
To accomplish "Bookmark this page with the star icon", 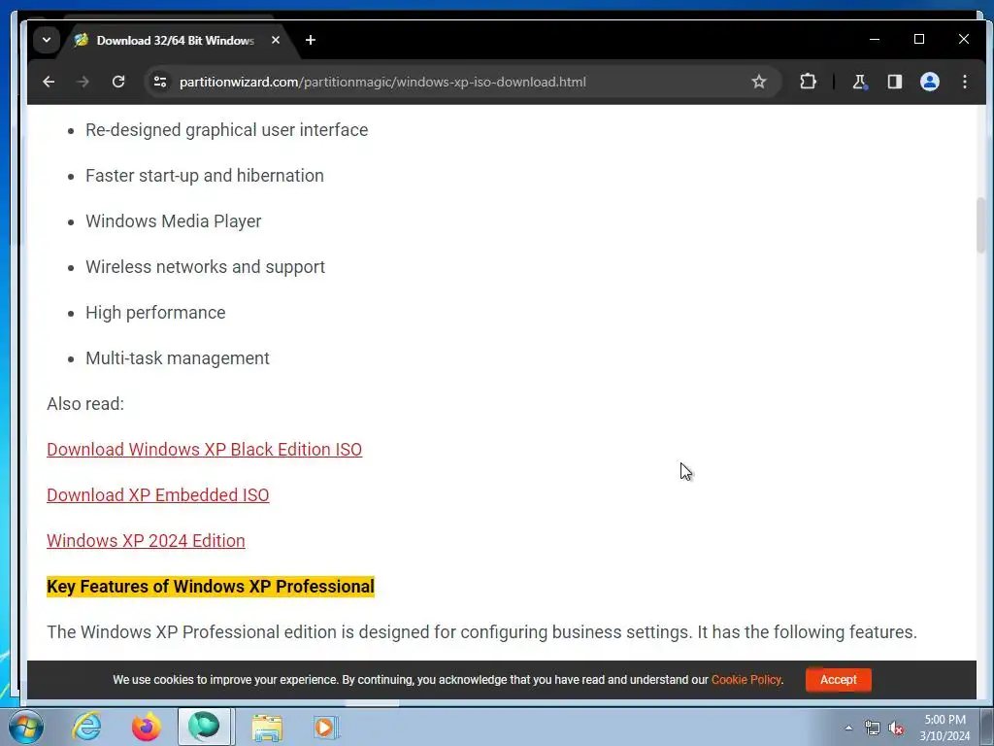I will pos(759,82).
